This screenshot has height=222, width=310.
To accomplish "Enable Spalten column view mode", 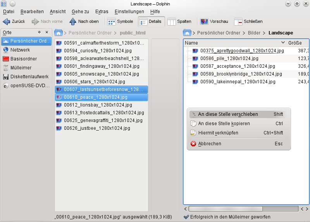I will [179, 22].
